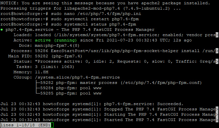Click the truncation arrow on Loaded line
Image resolution: width=219 pixels, height=128 pixels.
[217, 35]
